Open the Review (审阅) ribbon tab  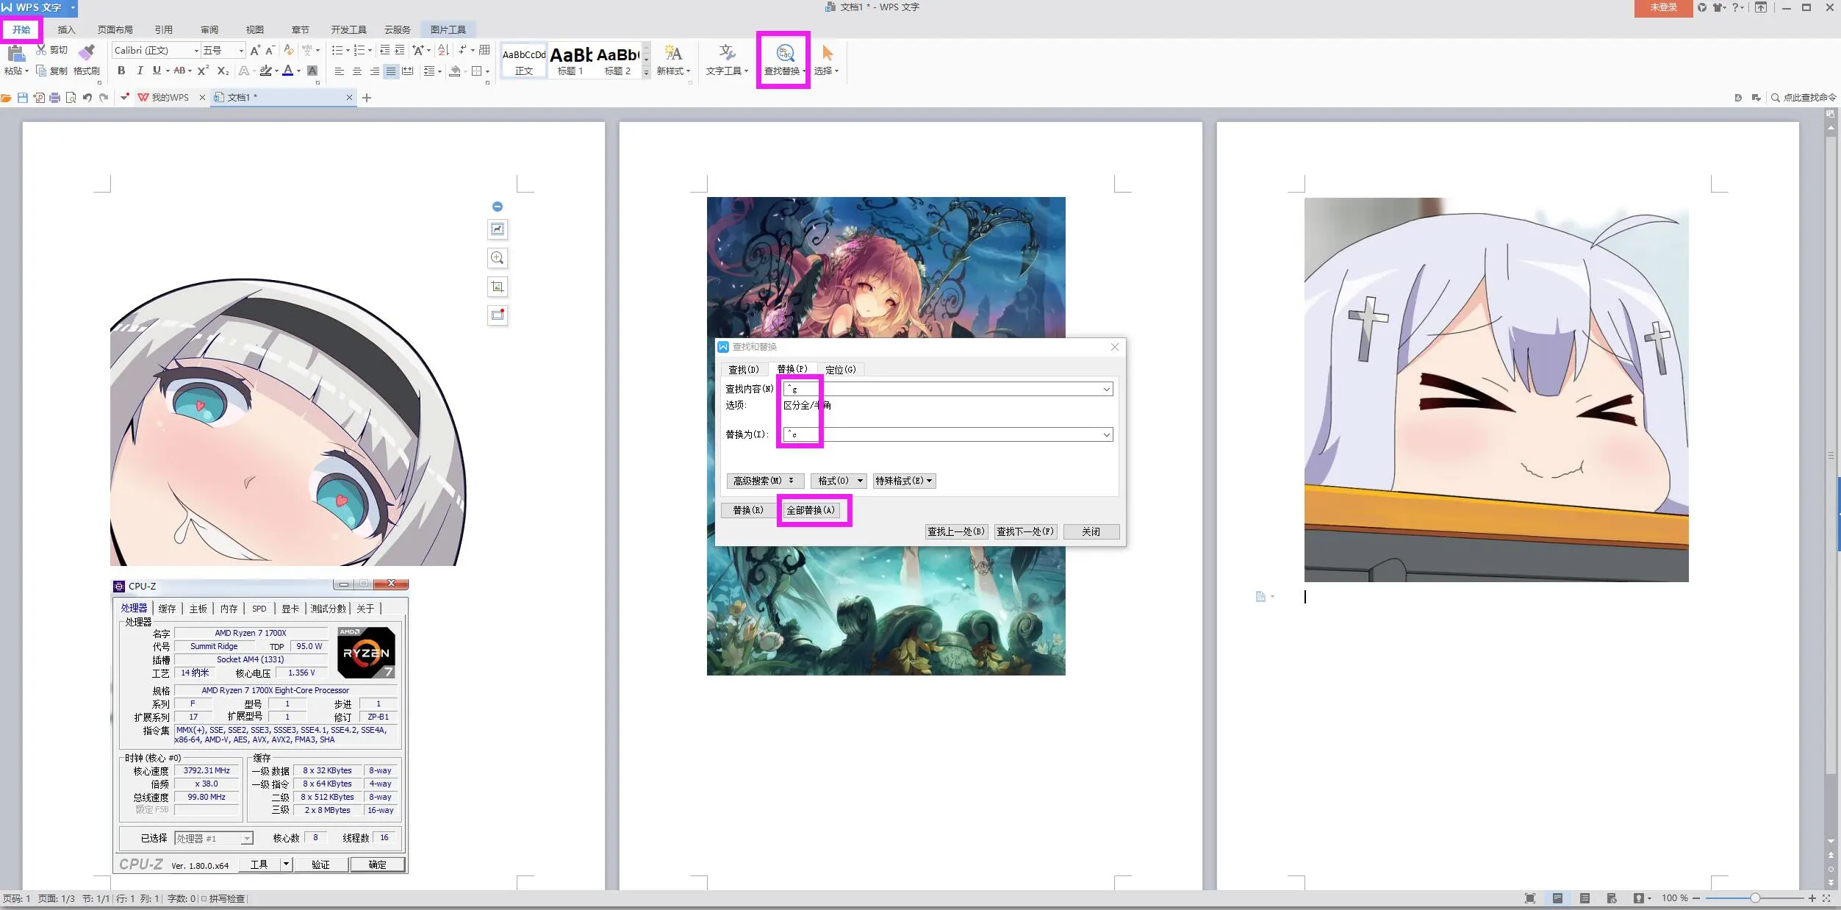[x=209, y=29]
